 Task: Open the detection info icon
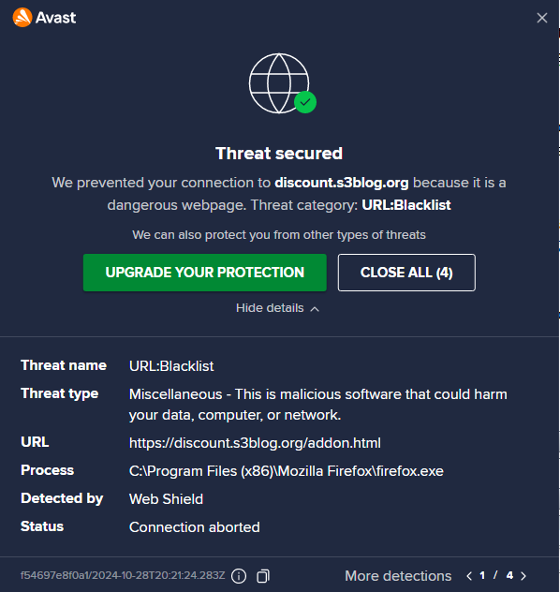point(239,576)
